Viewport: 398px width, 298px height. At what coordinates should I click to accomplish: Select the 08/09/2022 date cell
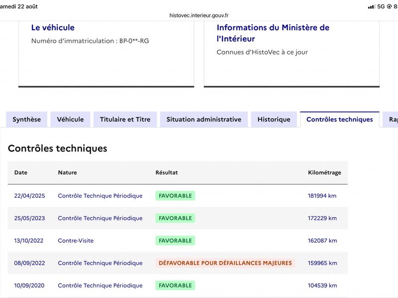click(29, 263)
